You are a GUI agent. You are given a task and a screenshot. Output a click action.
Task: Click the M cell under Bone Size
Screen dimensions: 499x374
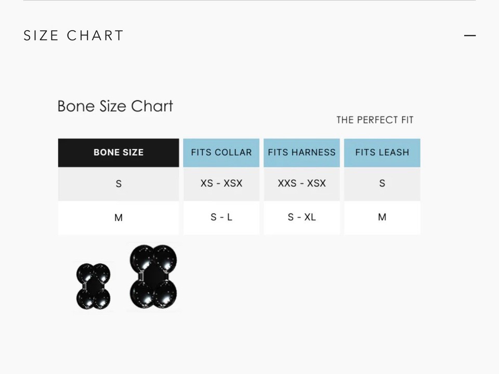pos(119,218)
